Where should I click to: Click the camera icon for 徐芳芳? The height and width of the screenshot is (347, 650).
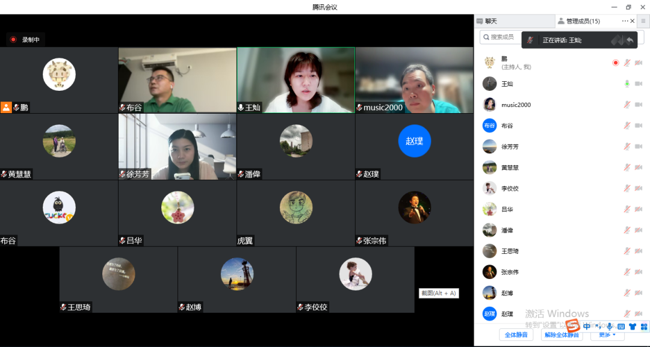coord(638,147)
